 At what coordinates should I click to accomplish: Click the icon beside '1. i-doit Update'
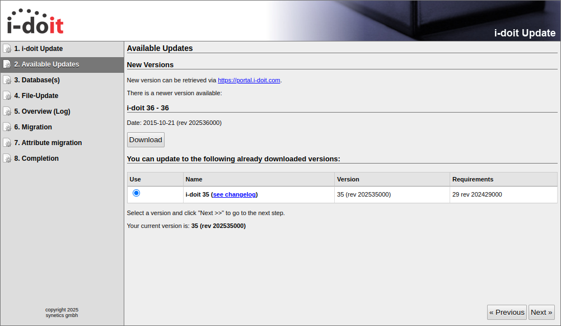(7, 49)
